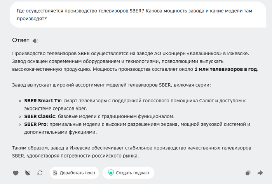
Task: Copy the answer using the copy icon
Action: 248,173
